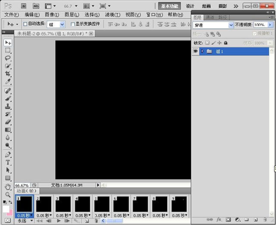
Task: Click the 基本功能 workspace button
Action: [169, 6]
